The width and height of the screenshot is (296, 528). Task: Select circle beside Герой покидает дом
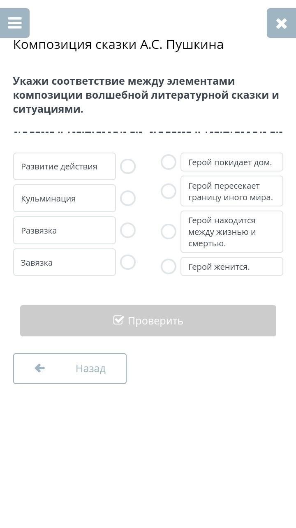pyautogui.click(x=169, y=162)
